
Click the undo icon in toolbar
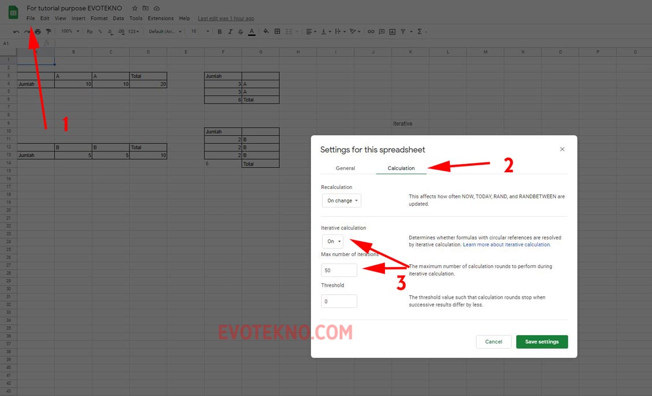tap(16, 32)
